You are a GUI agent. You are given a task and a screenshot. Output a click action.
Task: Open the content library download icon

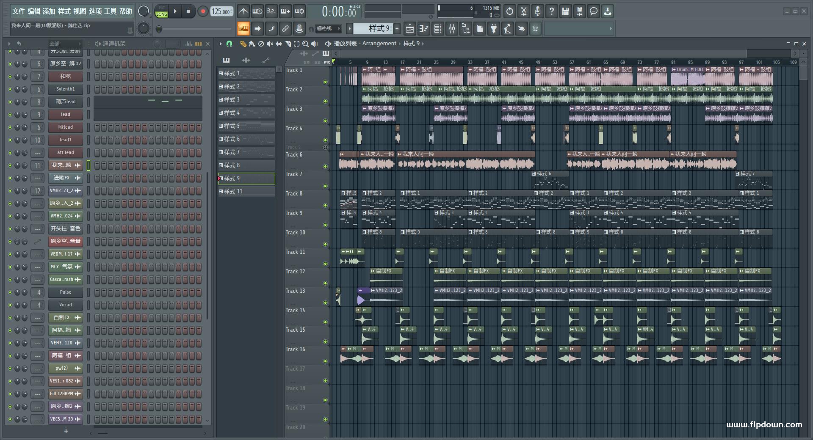pos(608,11)
